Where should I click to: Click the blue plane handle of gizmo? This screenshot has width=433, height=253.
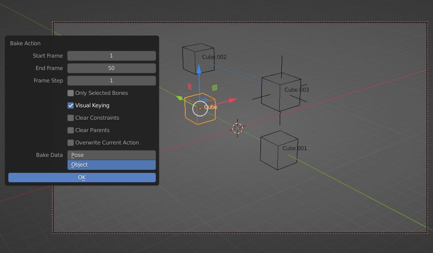[205, 99]
